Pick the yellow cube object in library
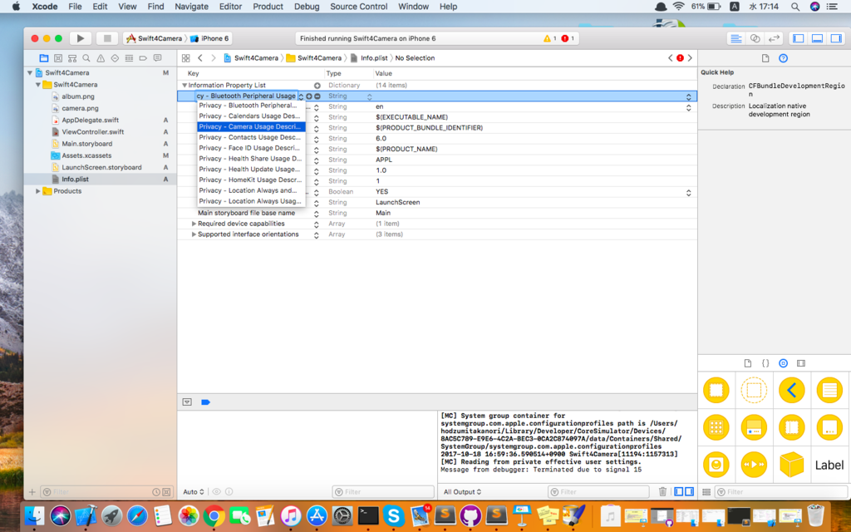 point(791,465)
